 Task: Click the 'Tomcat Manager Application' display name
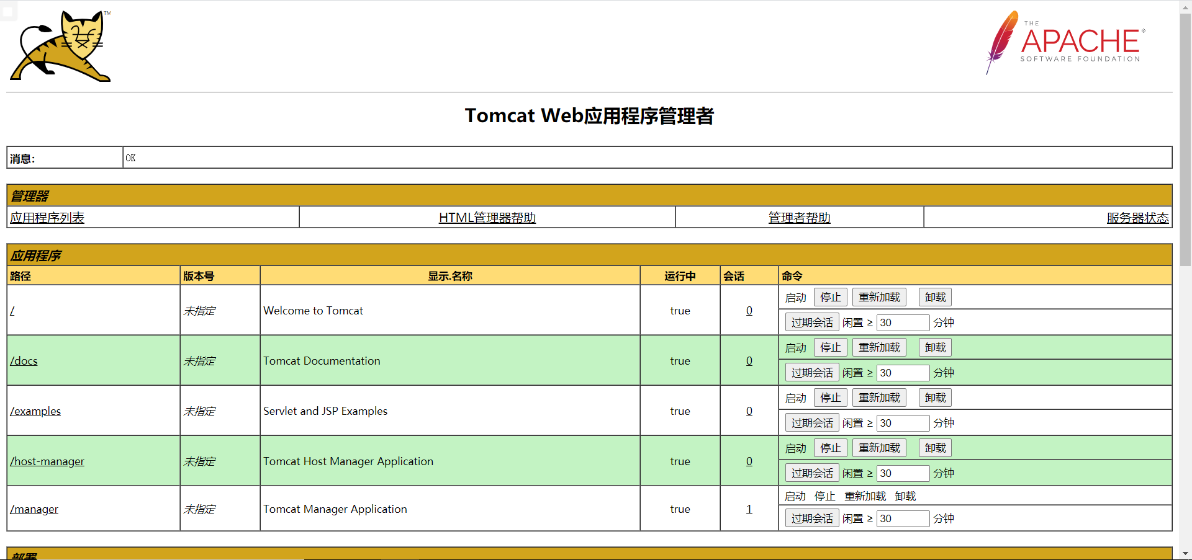(x=335, y=509)
